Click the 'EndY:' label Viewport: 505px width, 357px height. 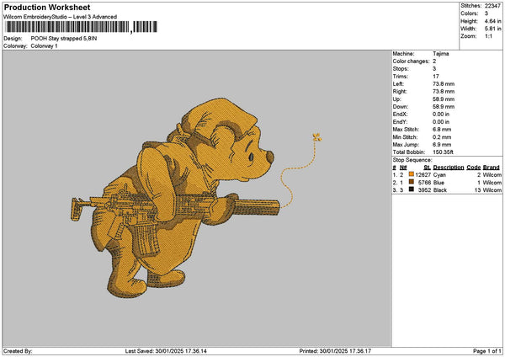pos(400,122)
